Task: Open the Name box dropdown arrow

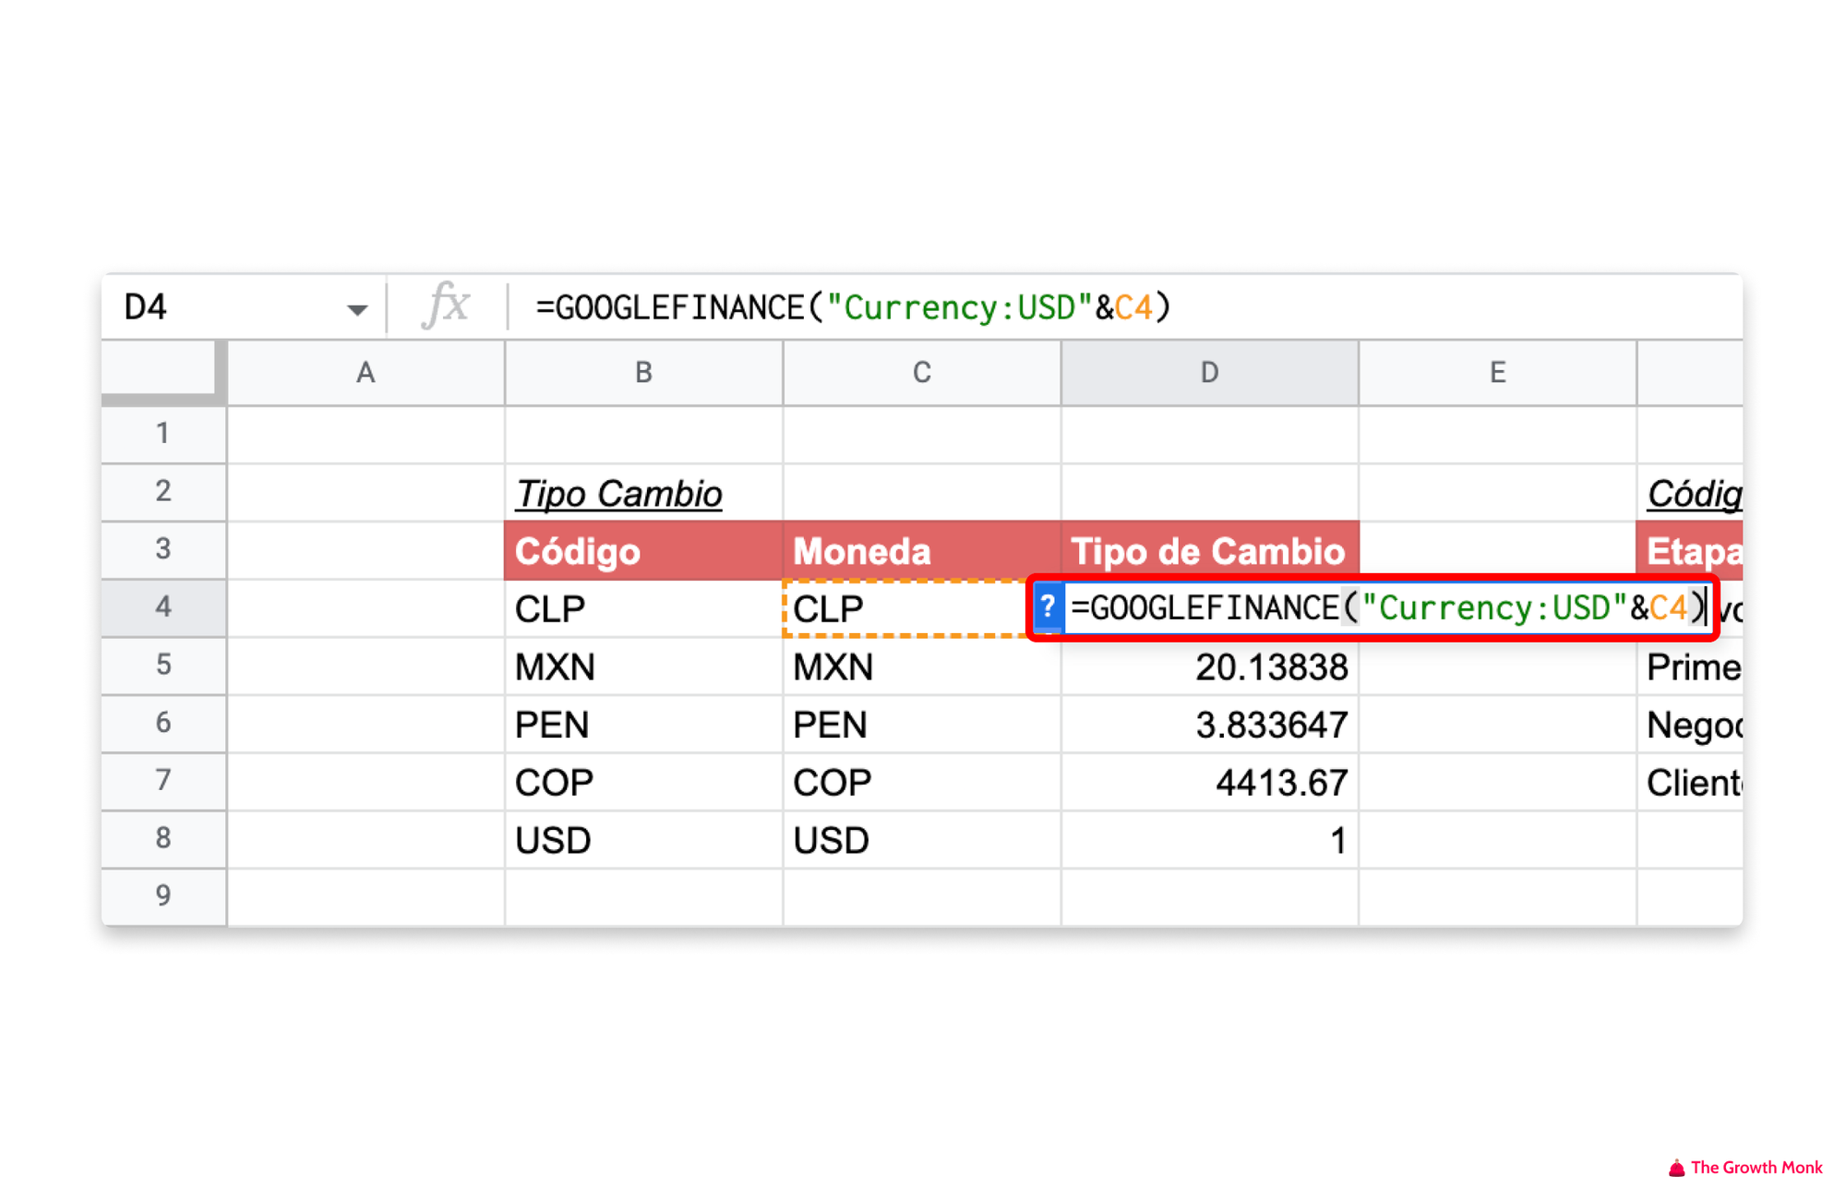Action: [x=356, y=309]
